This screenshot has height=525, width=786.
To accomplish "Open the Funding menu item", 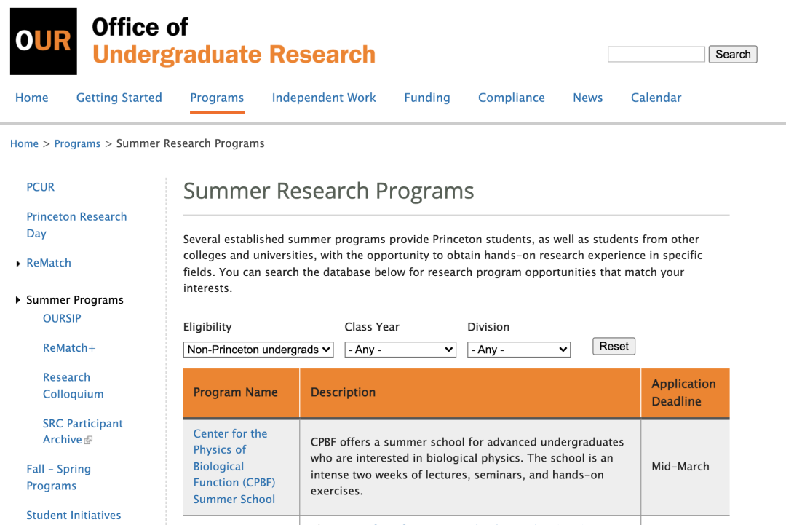I will coord(427,98).
